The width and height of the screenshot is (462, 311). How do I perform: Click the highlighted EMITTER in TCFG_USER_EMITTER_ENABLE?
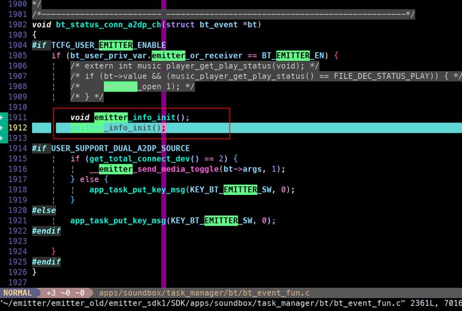pyautogui.click(x=116, y=46)
